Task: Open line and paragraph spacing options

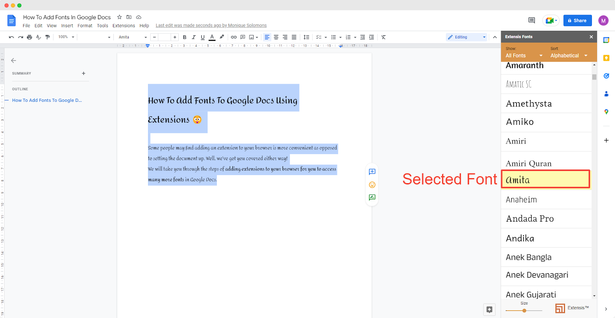Action: [x=306, y=37]
